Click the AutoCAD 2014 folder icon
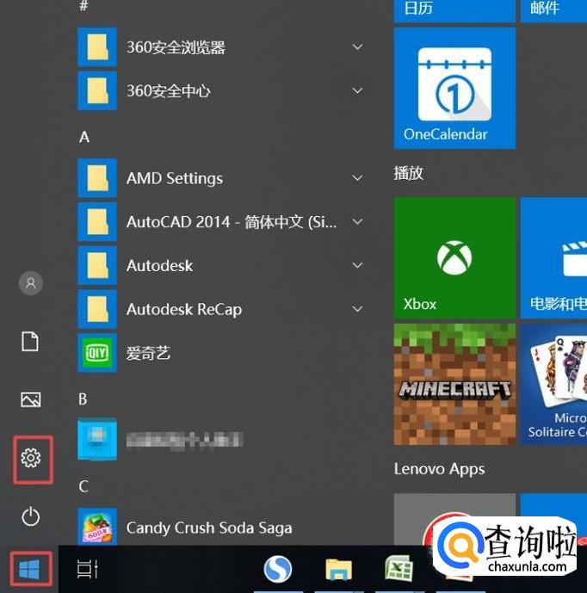The width and height of the screenshot is (587, 593). [x=97, y=221]
